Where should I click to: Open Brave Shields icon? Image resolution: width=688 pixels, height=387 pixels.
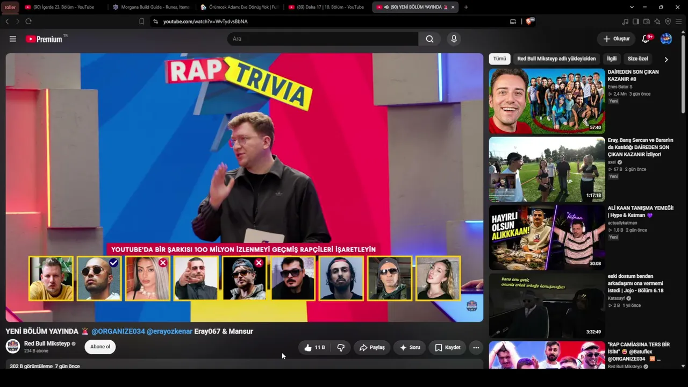coord(530,21)
